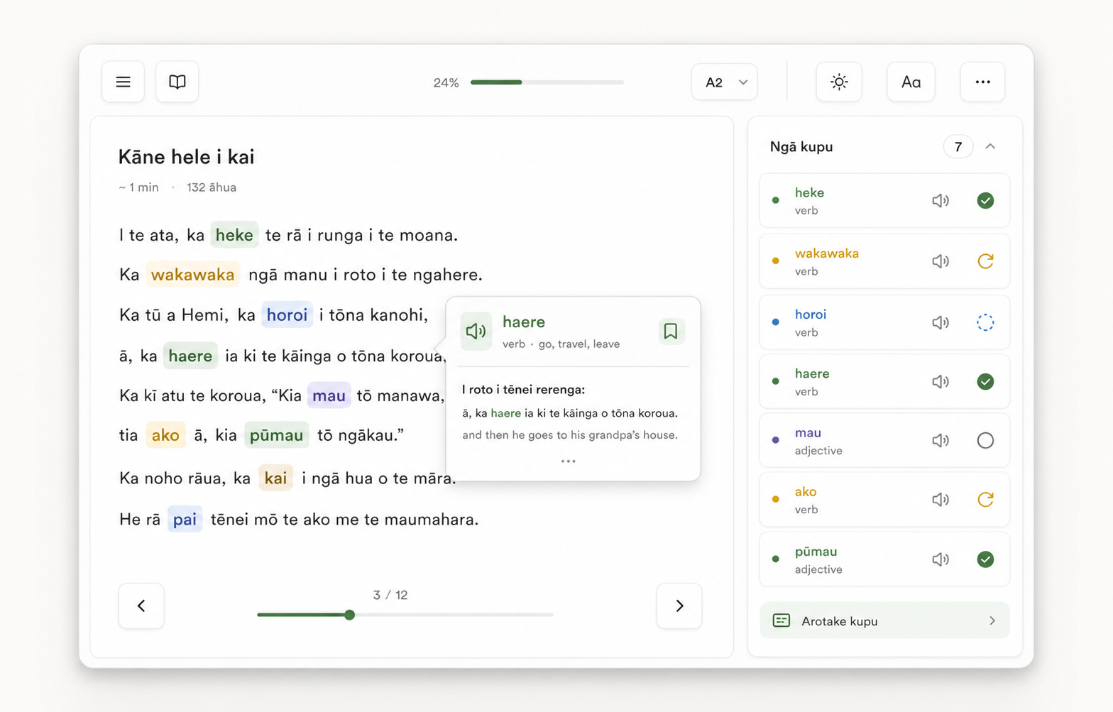The width and height of the screenshot is (1113, 712).
Task: Toggle the brightness theme icon
Action: click(x=839, y=82)
